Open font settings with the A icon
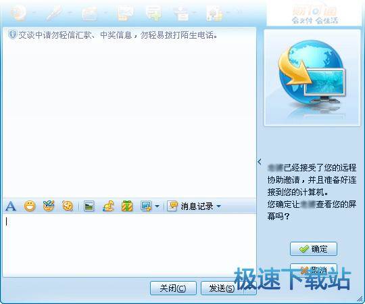Image resolution: width=365 pixels, height=304 pixels. 11,206
